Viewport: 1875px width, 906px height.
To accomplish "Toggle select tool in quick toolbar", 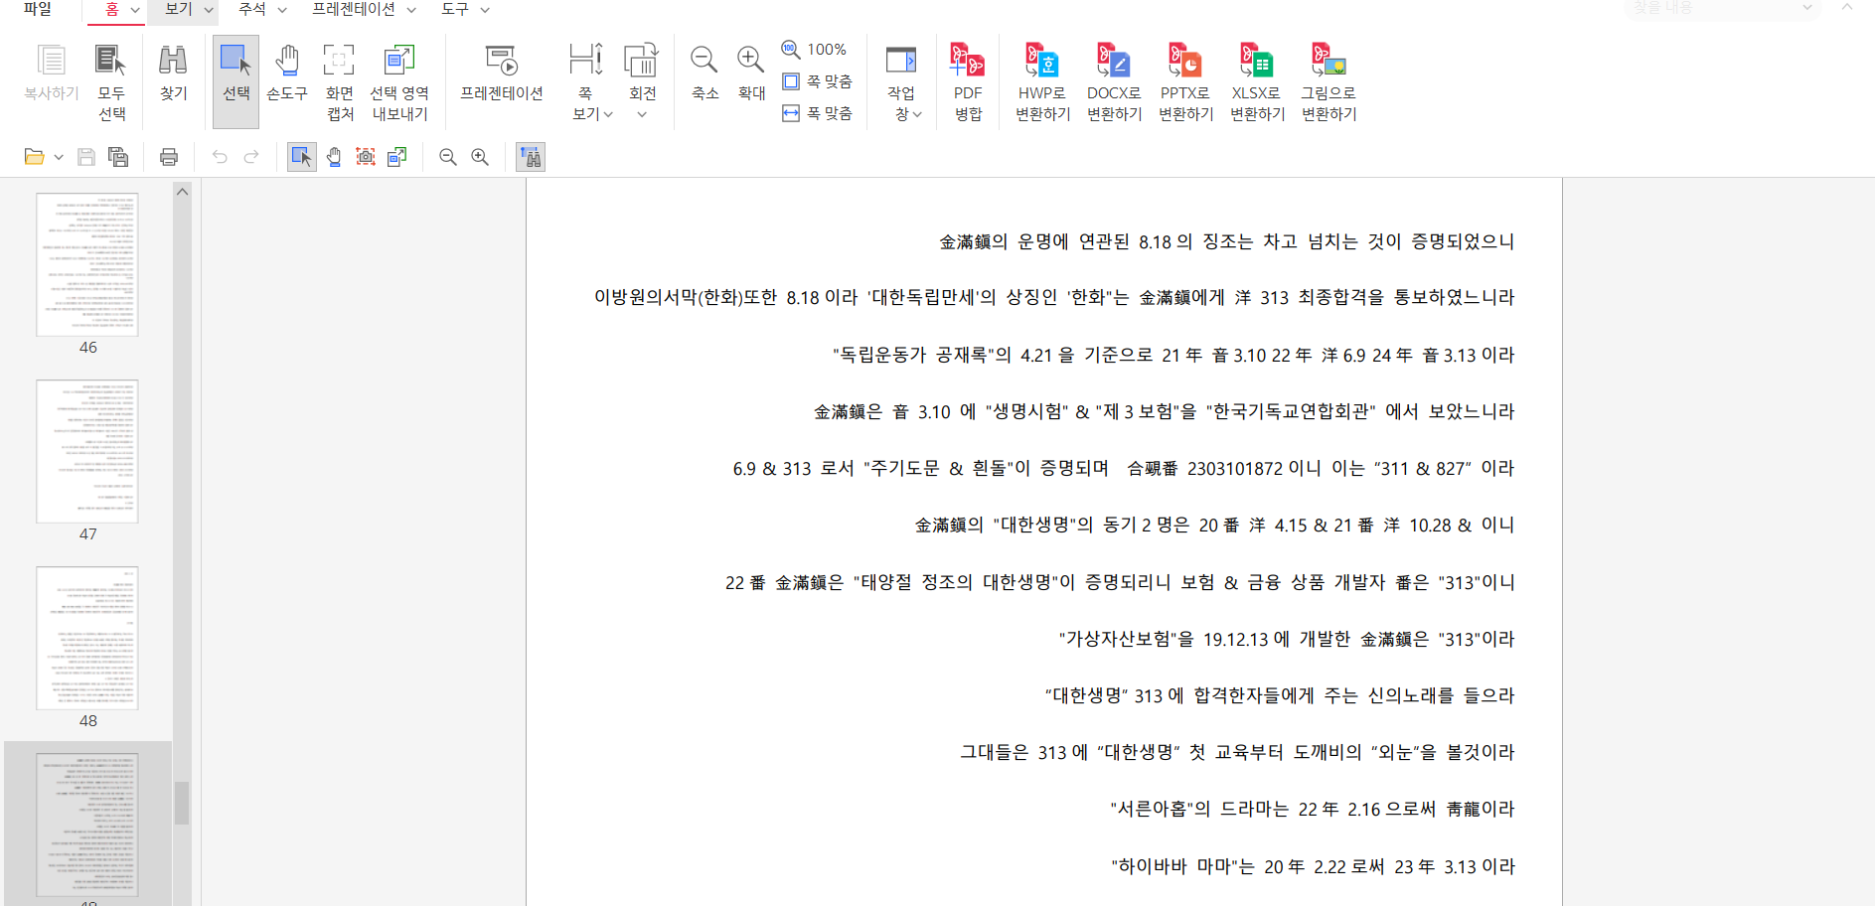I will [x=301, y=157].
